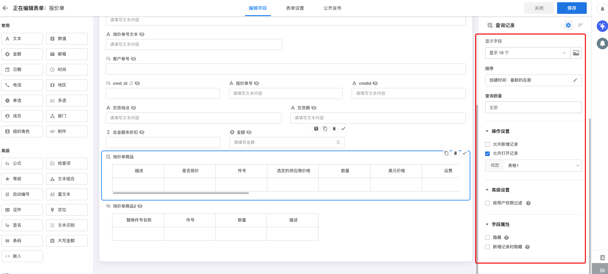Click the back arrow beside 正在编辑表单
This screenshot has height=274, width=608.
5,8
